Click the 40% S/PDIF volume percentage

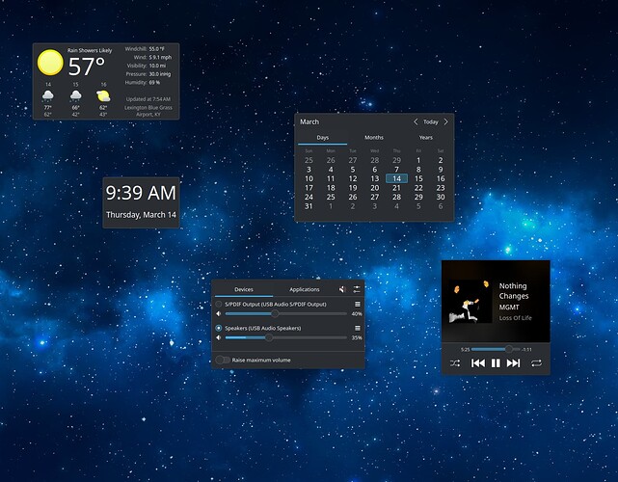coord(357,314)
